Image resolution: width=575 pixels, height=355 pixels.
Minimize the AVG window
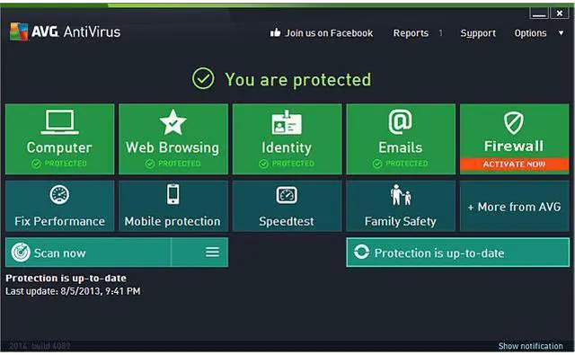pyautogui.click(x=539, y=13)
